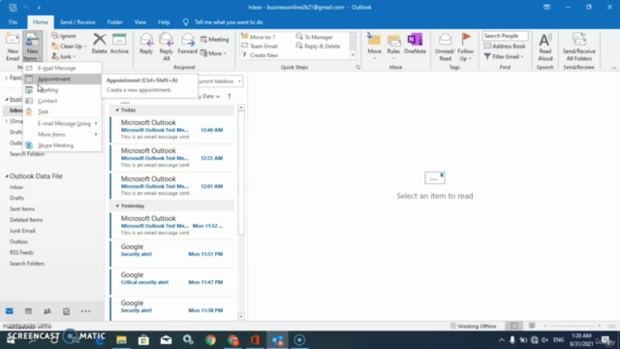The width and height of the screenshot is (620, 349).
Task: Open Microsoft Store from the taskbar
Action: [x=143, y=340]
